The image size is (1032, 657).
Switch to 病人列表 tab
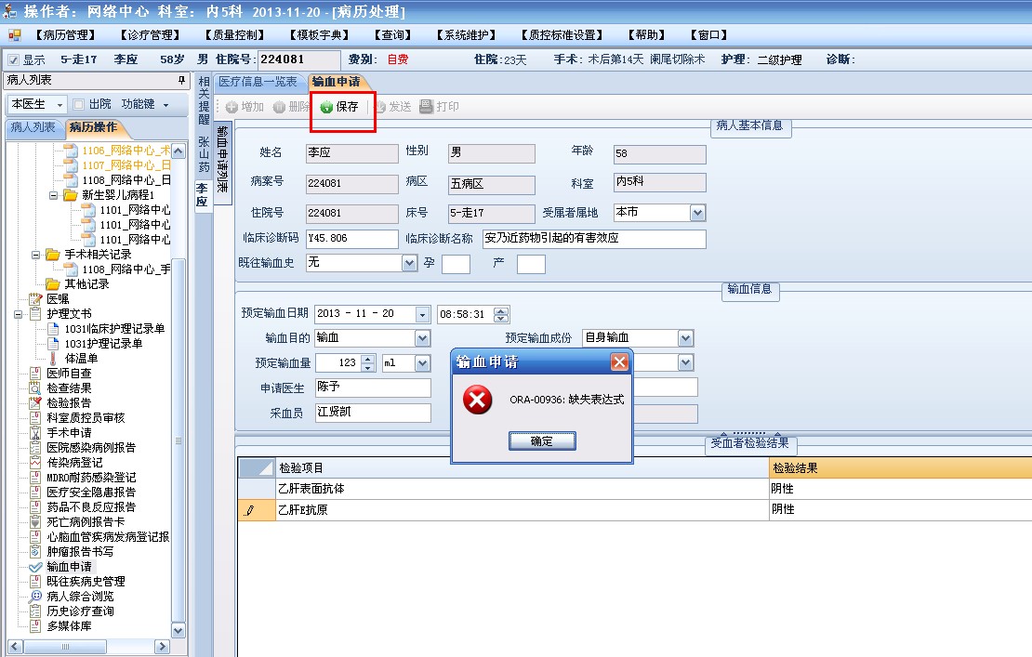click(x=33, y=127)
